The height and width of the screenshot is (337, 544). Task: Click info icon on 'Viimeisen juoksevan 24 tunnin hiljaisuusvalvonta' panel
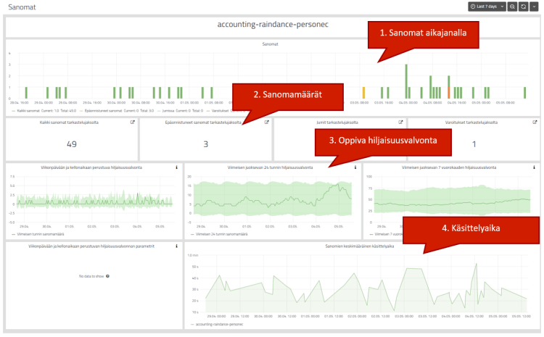pyautogui.click(x=355, y=167)
